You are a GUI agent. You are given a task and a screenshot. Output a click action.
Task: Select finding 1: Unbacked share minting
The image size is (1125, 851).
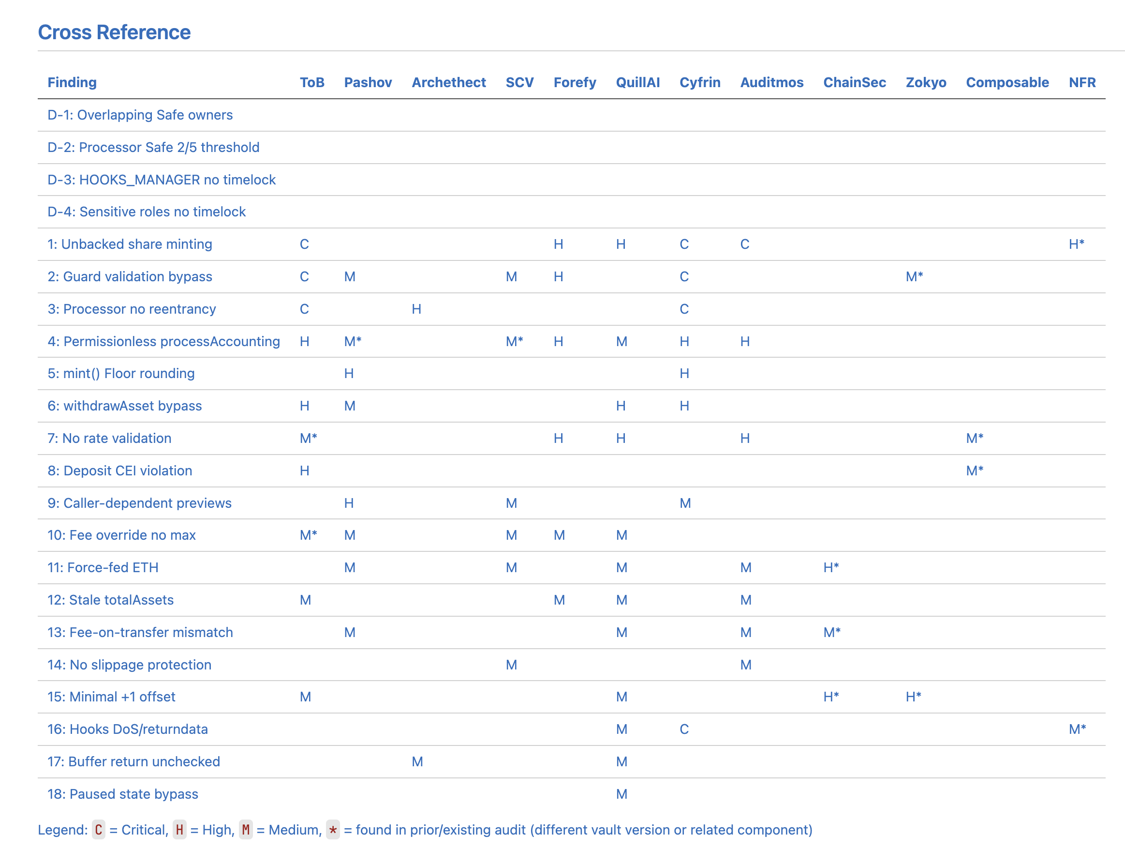coord(130,244)
